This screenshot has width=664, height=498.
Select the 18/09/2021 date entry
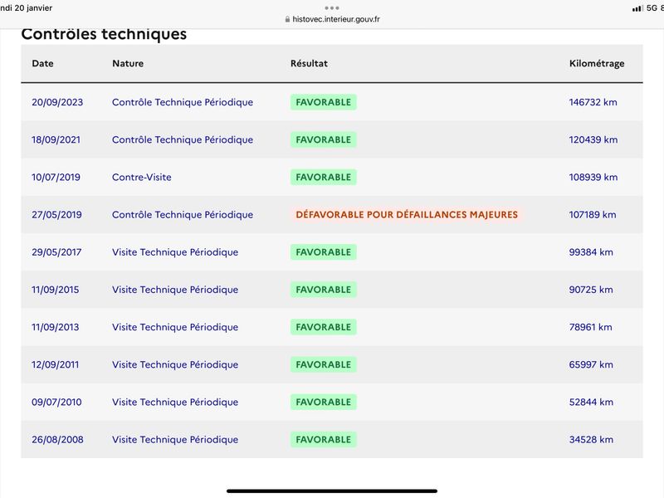tap(56, 139)
